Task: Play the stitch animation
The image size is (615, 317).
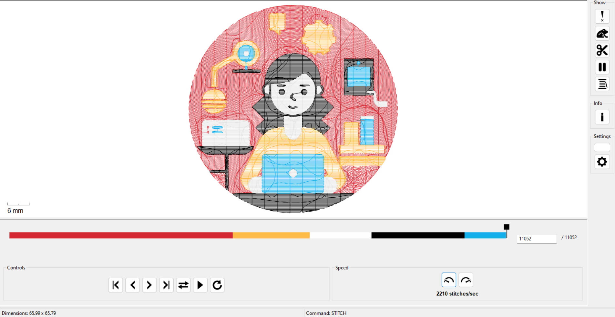Action: tap(200, 285)
